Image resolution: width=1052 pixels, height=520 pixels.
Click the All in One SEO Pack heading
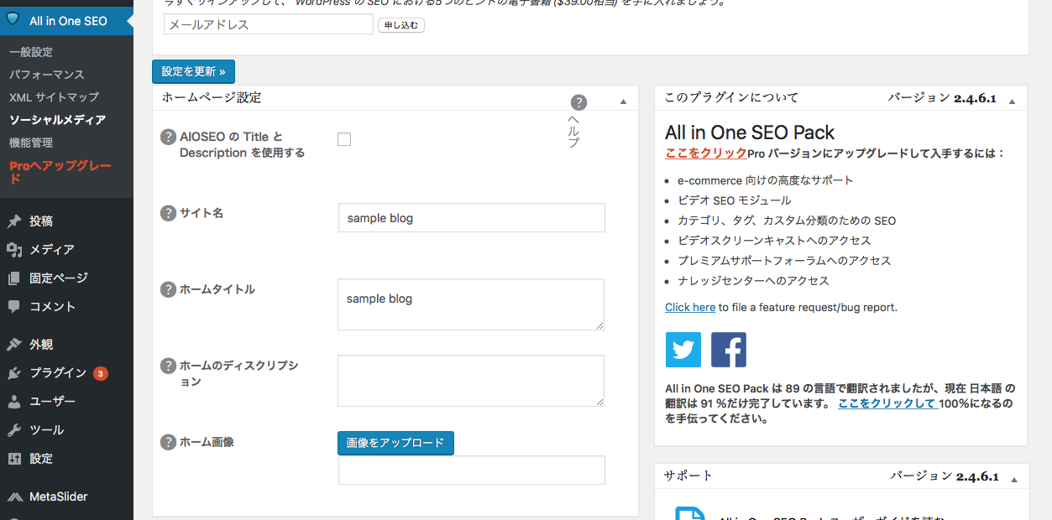(x=750, y=133)
